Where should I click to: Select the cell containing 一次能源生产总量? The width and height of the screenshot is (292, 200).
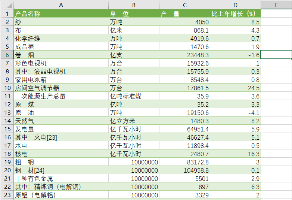pos(61,96)
